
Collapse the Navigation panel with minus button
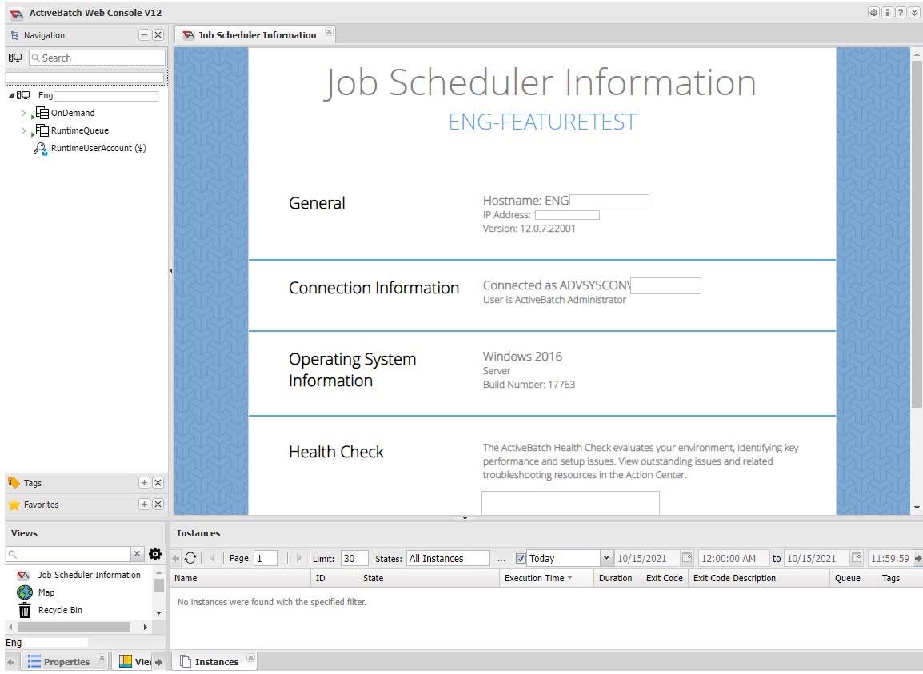pyautogui.click(x=144, y=34)
